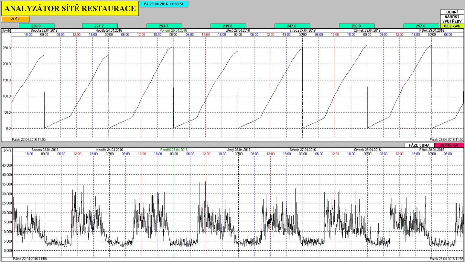Click the FÁZE SUMA label
The width and height of the screenshot is (465, 262).
(x=420, y=145)
